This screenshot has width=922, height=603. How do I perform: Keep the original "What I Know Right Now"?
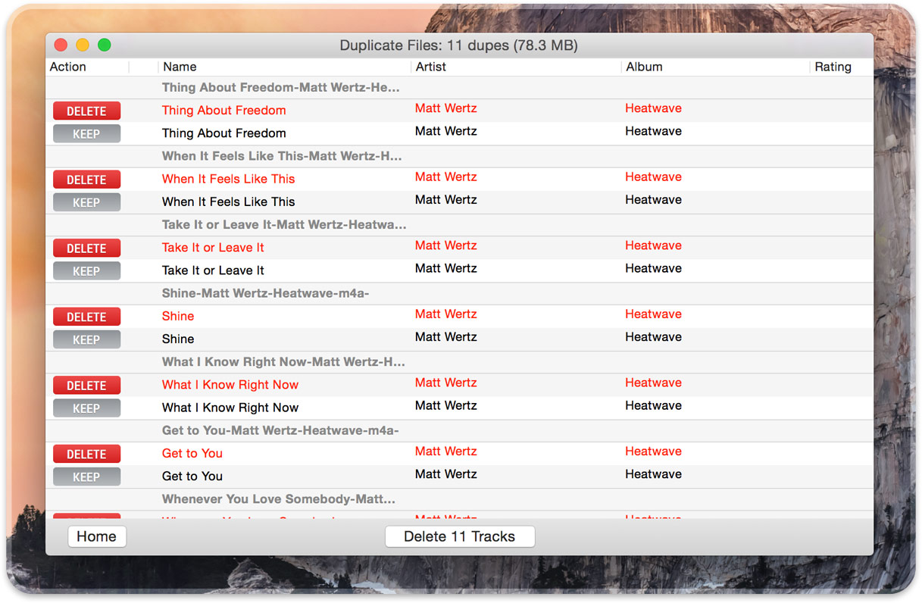click(x=86, y=408)
